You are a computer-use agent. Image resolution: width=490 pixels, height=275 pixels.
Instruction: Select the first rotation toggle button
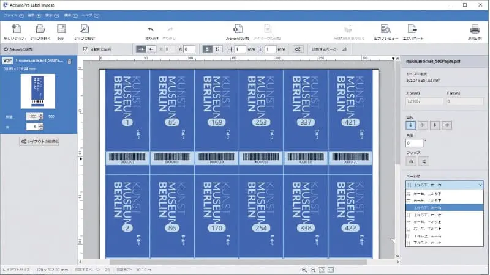[412, 125]
